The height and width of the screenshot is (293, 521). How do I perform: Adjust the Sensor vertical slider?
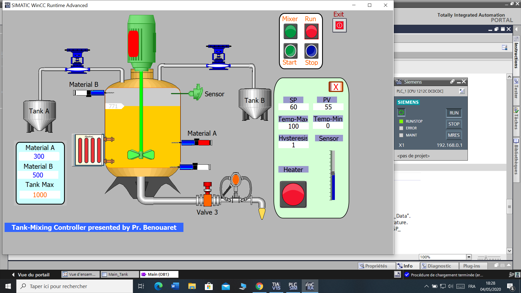tap(332, 173)
